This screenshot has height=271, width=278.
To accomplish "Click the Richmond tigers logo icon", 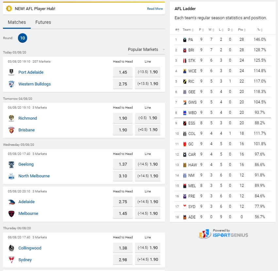I will pos(11,118).
